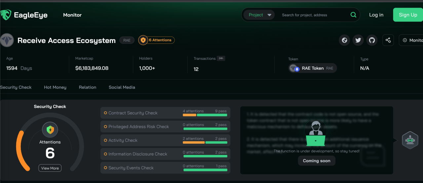This screenshot has width=423, height=183.
Task: Click the Information Disclosure Check status circle
Action: tap(105, 154)
